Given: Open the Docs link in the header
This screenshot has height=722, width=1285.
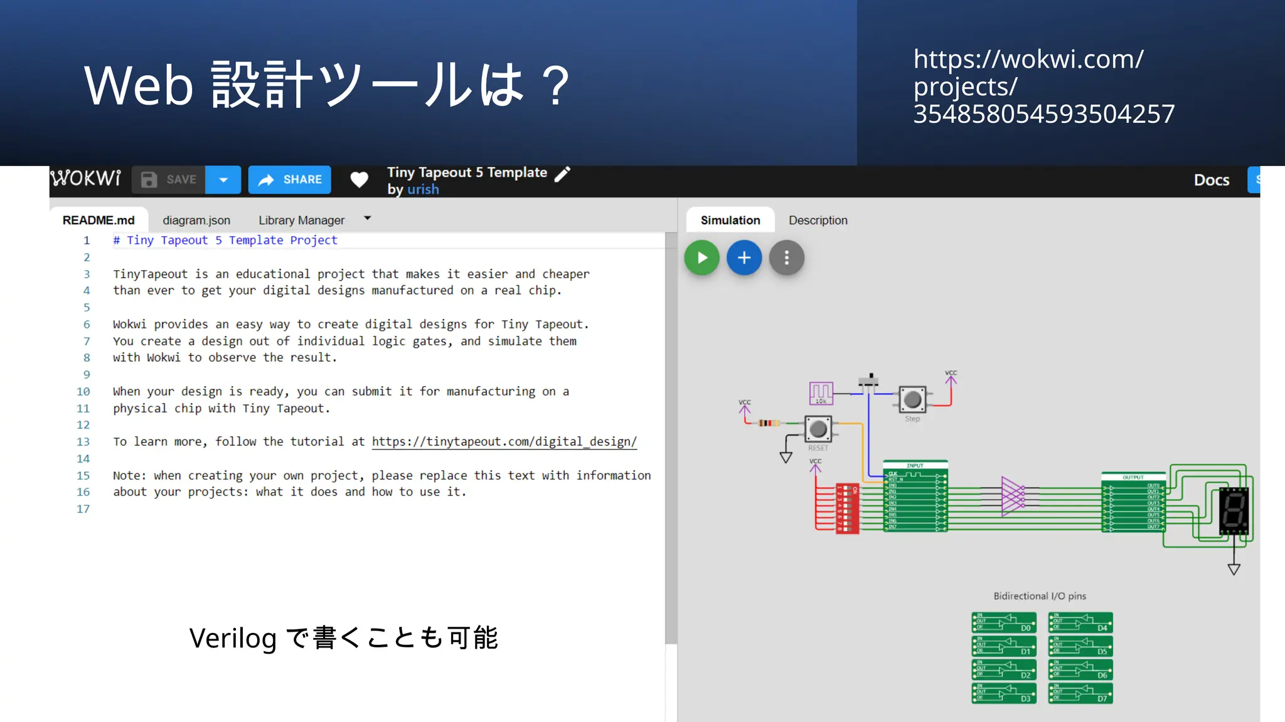Looking at the screenshot, I should coord(1211,180).
